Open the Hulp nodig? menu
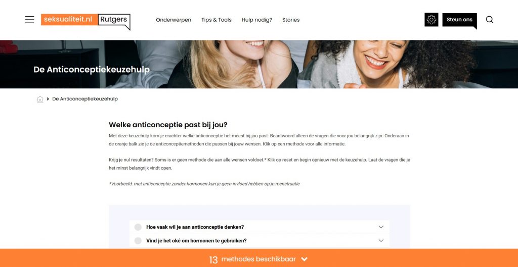The height and width of the screenshot is (267, 518). (x=256, y=20)
